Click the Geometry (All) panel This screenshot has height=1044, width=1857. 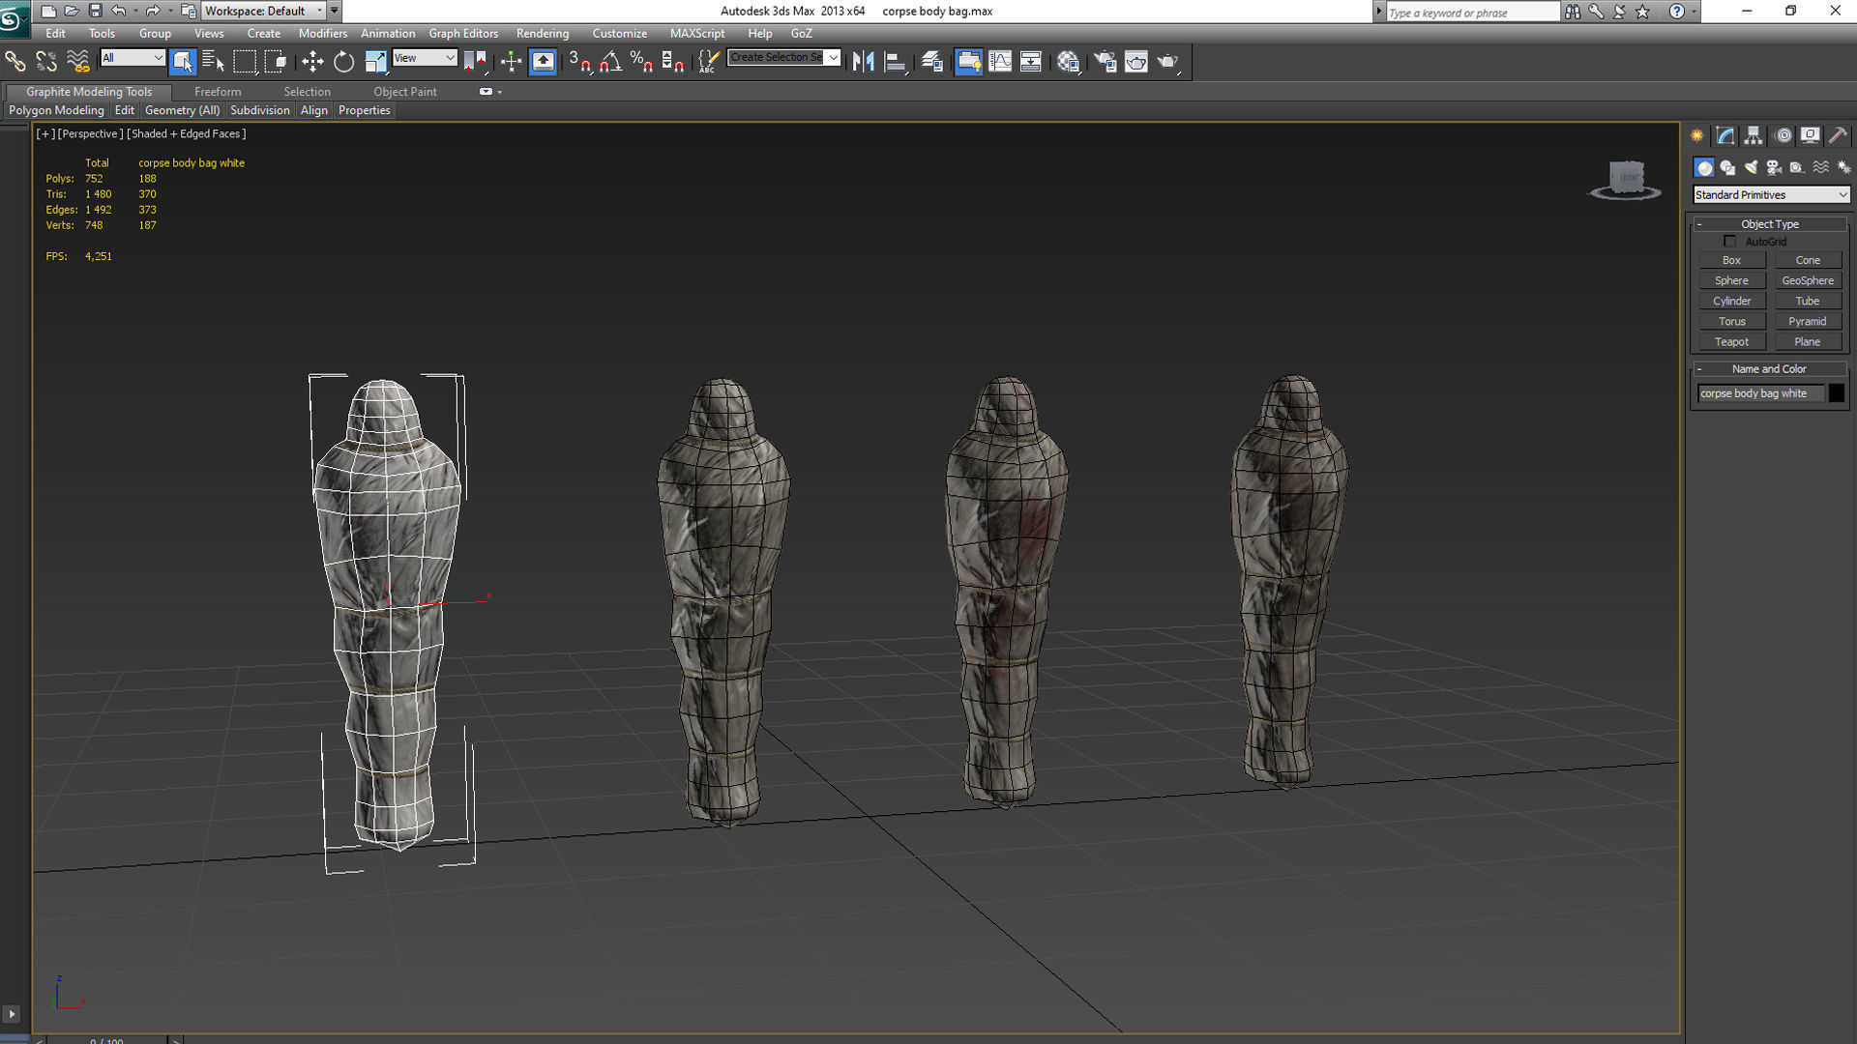point(182,110)
